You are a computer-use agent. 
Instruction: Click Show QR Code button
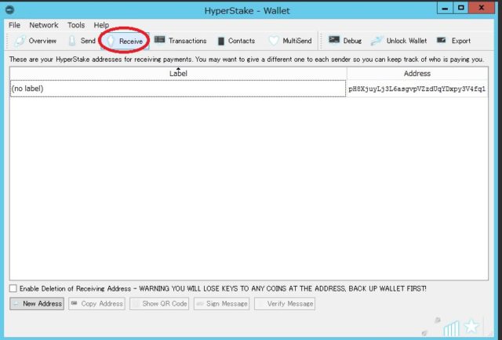[x=159, y=303]
